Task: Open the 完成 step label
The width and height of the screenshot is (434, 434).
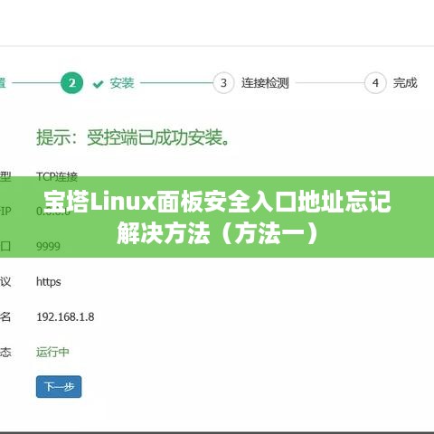Action: point(405,83)
